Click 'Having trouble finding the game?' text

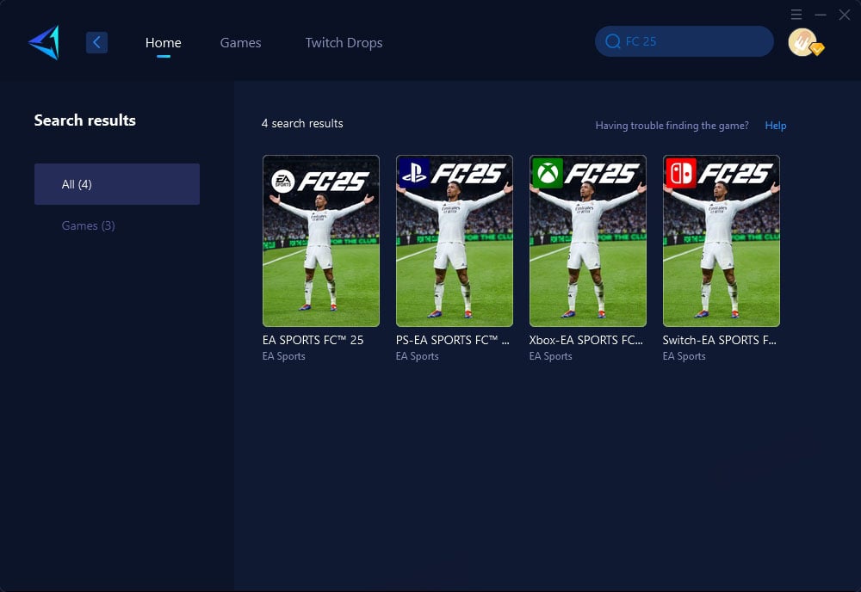672,125
